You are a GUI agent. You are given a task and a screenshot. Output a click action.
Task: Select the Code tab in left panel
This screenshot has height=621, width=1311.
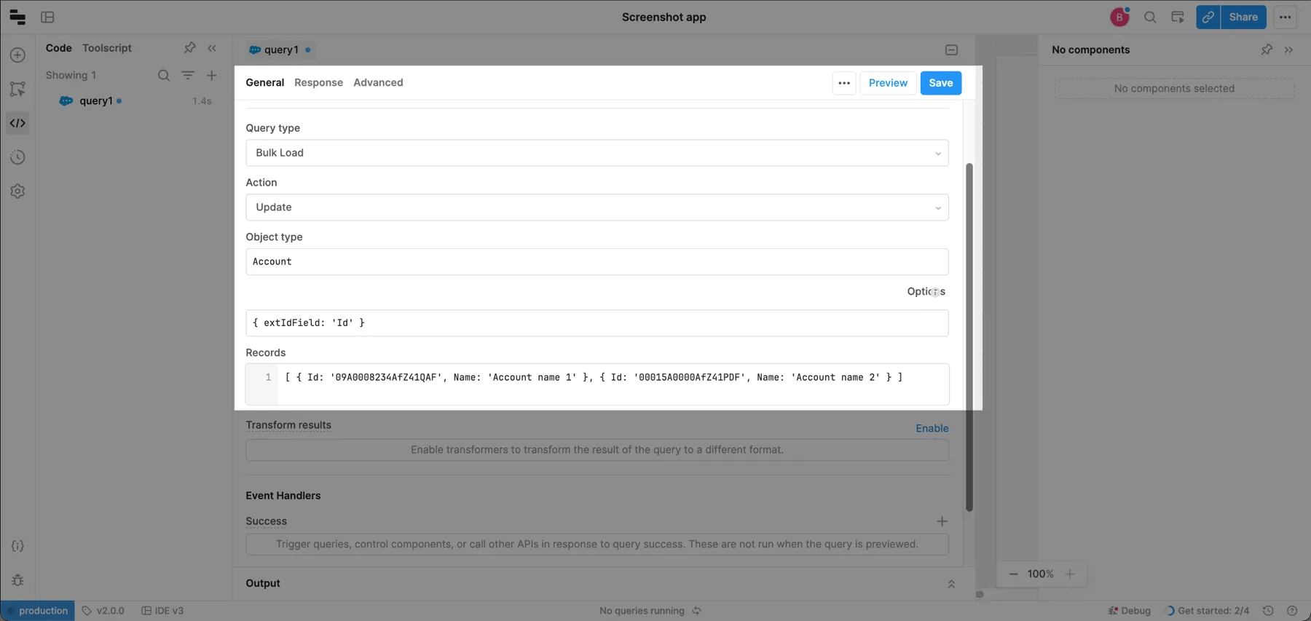click(59, 48)
